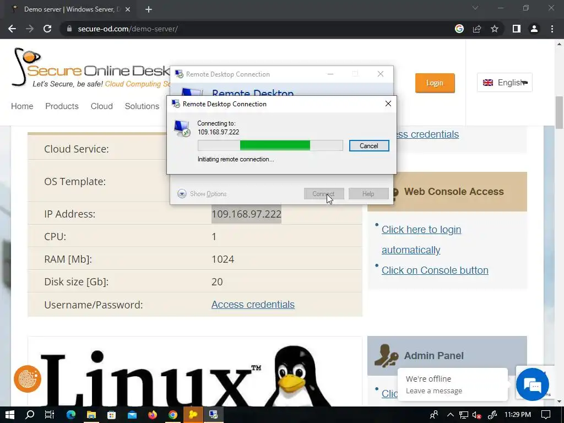Open the tab search chevron
Viewport: 564px width, 423px height.
click(475, 8)
